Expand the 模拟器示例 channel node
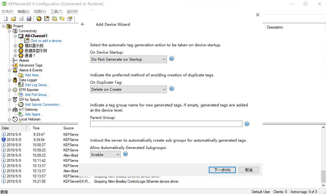Screen dimensions: 326x194 coord(15,46)
